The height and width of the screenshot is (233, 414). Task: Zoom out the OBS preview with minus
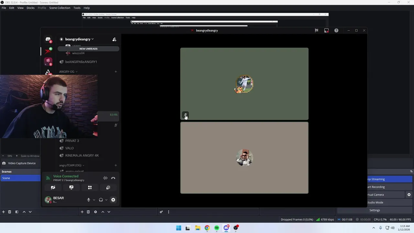(x=3, y=156)
